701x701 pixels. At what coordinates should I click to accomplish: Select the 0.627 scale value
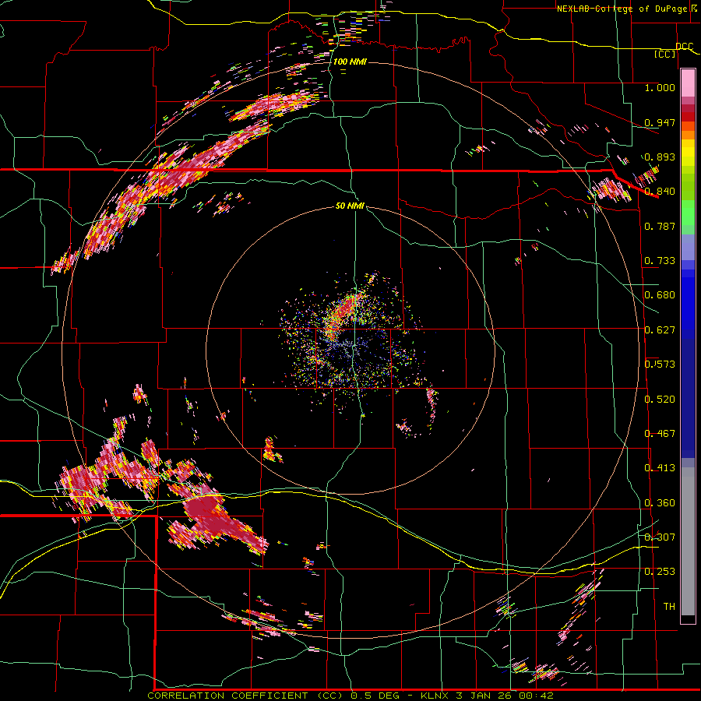[660, 330]
